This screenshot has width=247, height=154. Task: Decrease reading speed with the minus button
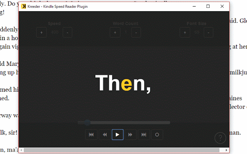pos(68,32)
